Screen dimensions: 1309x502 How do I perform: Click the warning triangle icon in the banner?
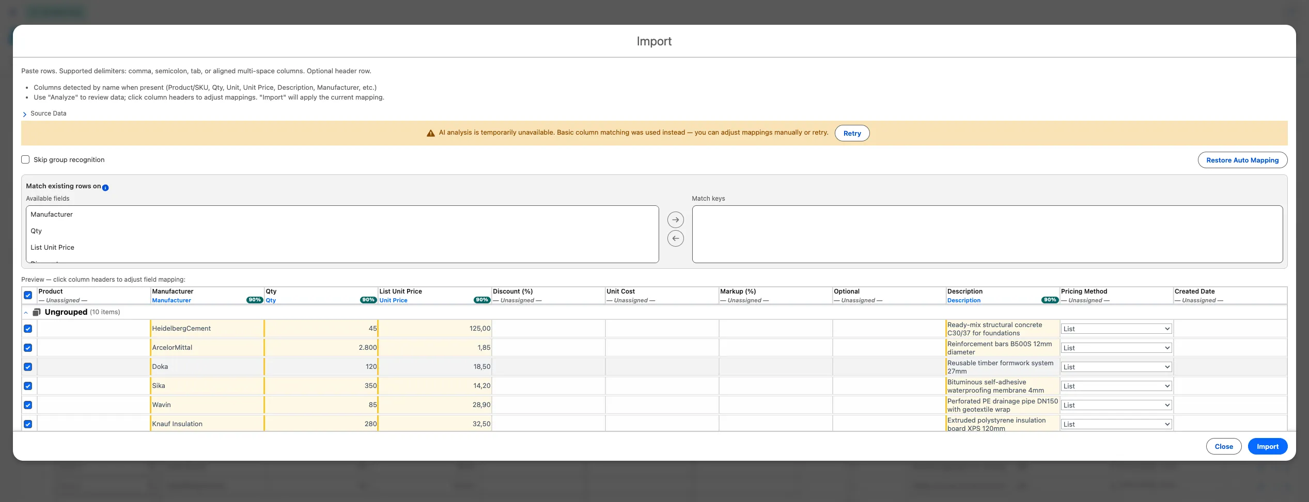point(430,133)
